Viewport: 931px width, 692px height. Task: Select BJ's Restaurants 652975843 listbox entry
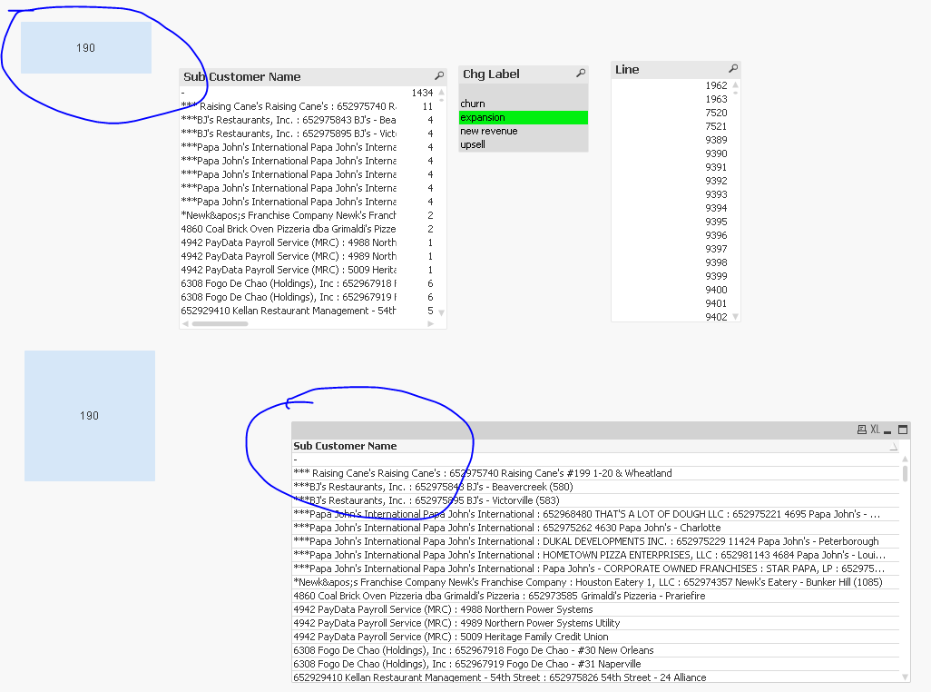coord(308,120)
